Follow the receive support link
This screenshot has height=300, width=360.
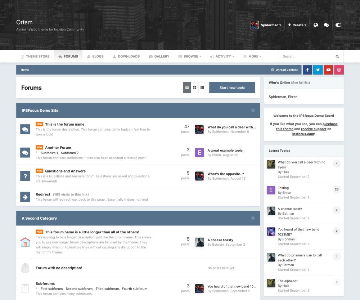(314, 129)
